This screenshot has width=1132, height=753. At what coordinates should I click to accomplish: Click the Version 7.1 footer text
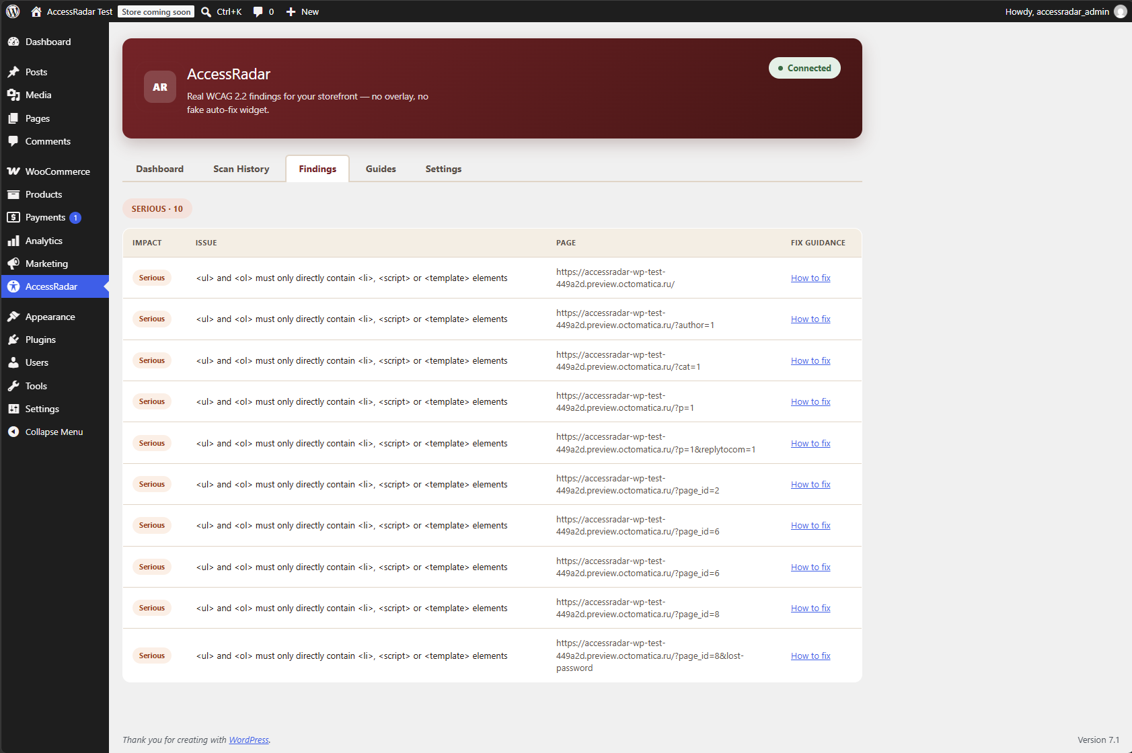coord(1098,740)
